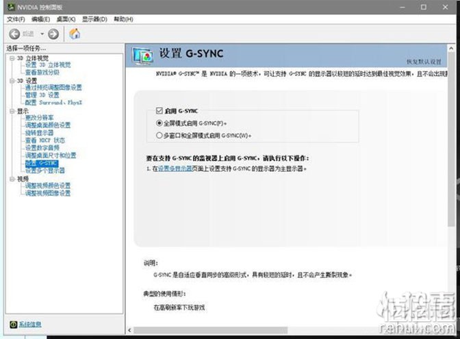This screenshot has width=460, height=339.
Task: Select 管理 3D 设置 in the tree
Action: coord(42,95)
